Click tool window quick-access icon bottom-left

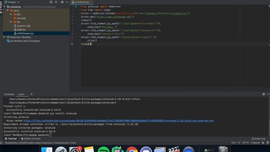[x=1, y=143]
